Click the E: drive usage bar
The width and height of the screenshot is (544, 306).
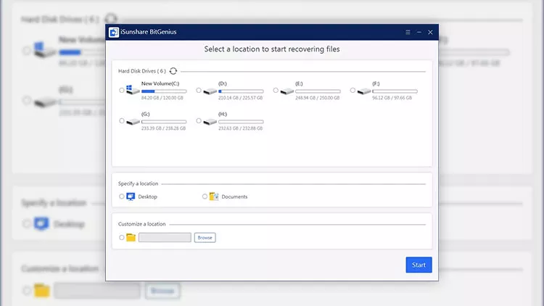(318, 91)
